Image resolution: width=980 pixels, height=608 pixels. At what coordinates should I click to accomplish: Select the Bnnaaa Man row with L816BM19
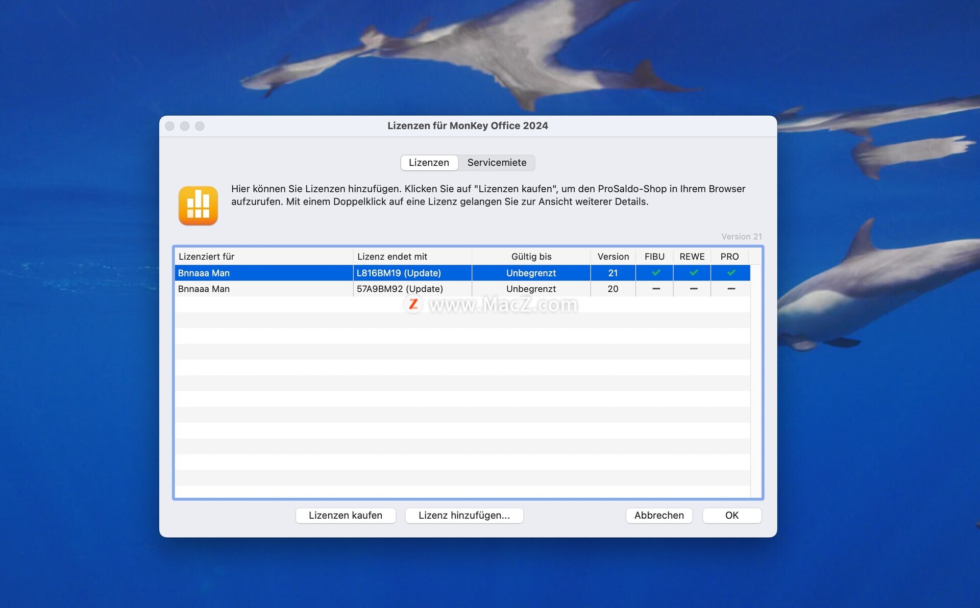pos(462,273)
